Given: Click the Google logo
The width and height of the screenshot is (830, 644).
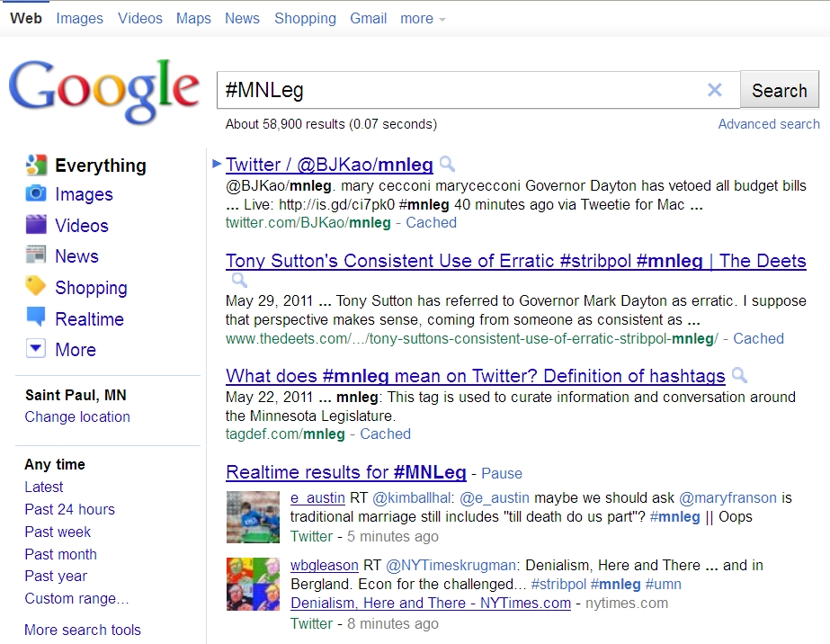Looking at the screenshot, I should point(103,91).
